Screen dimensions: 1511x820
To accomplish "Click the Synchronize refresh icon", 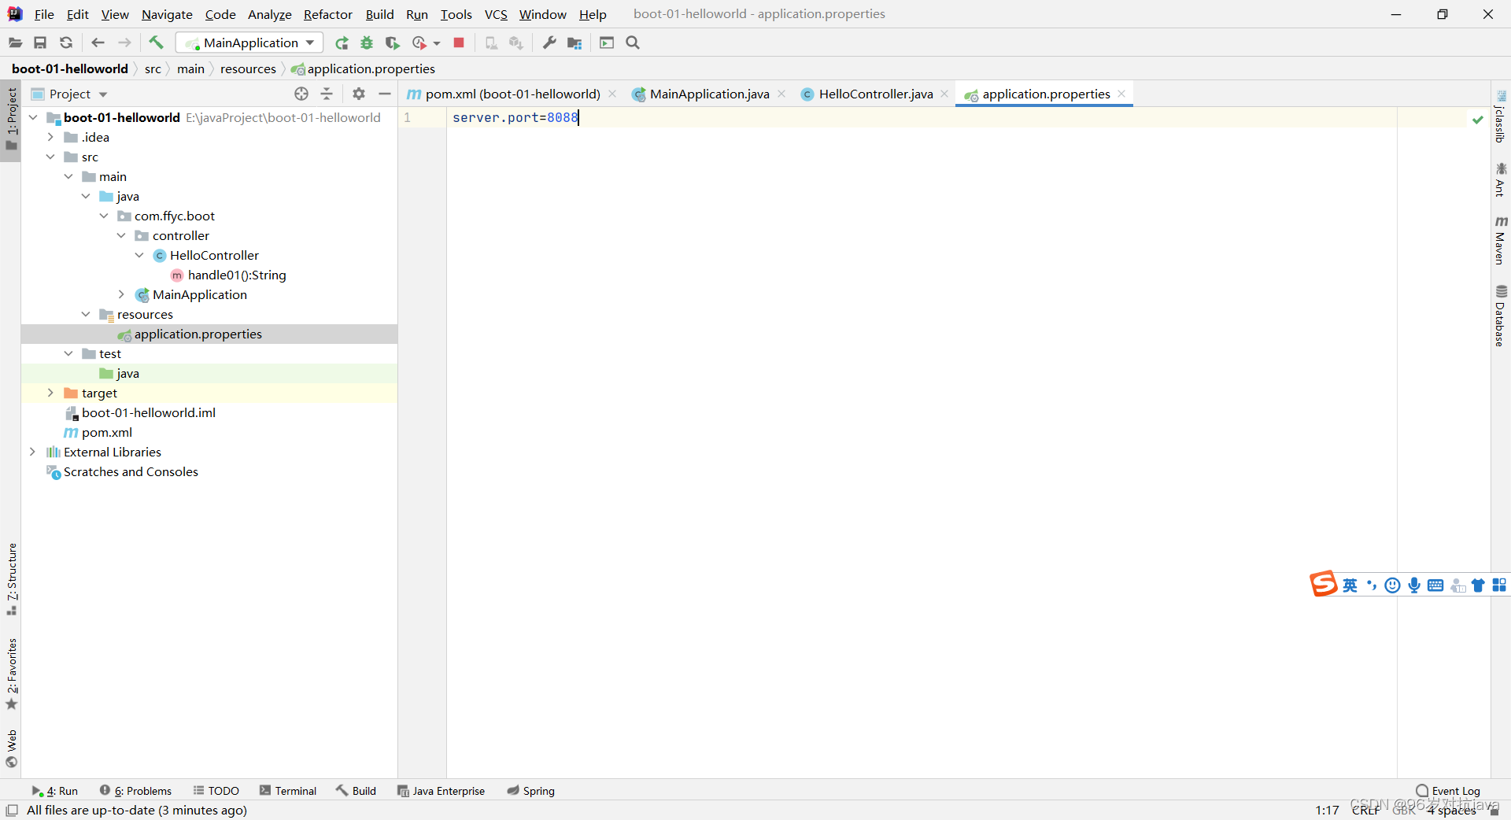I will [x=66, y=42].
